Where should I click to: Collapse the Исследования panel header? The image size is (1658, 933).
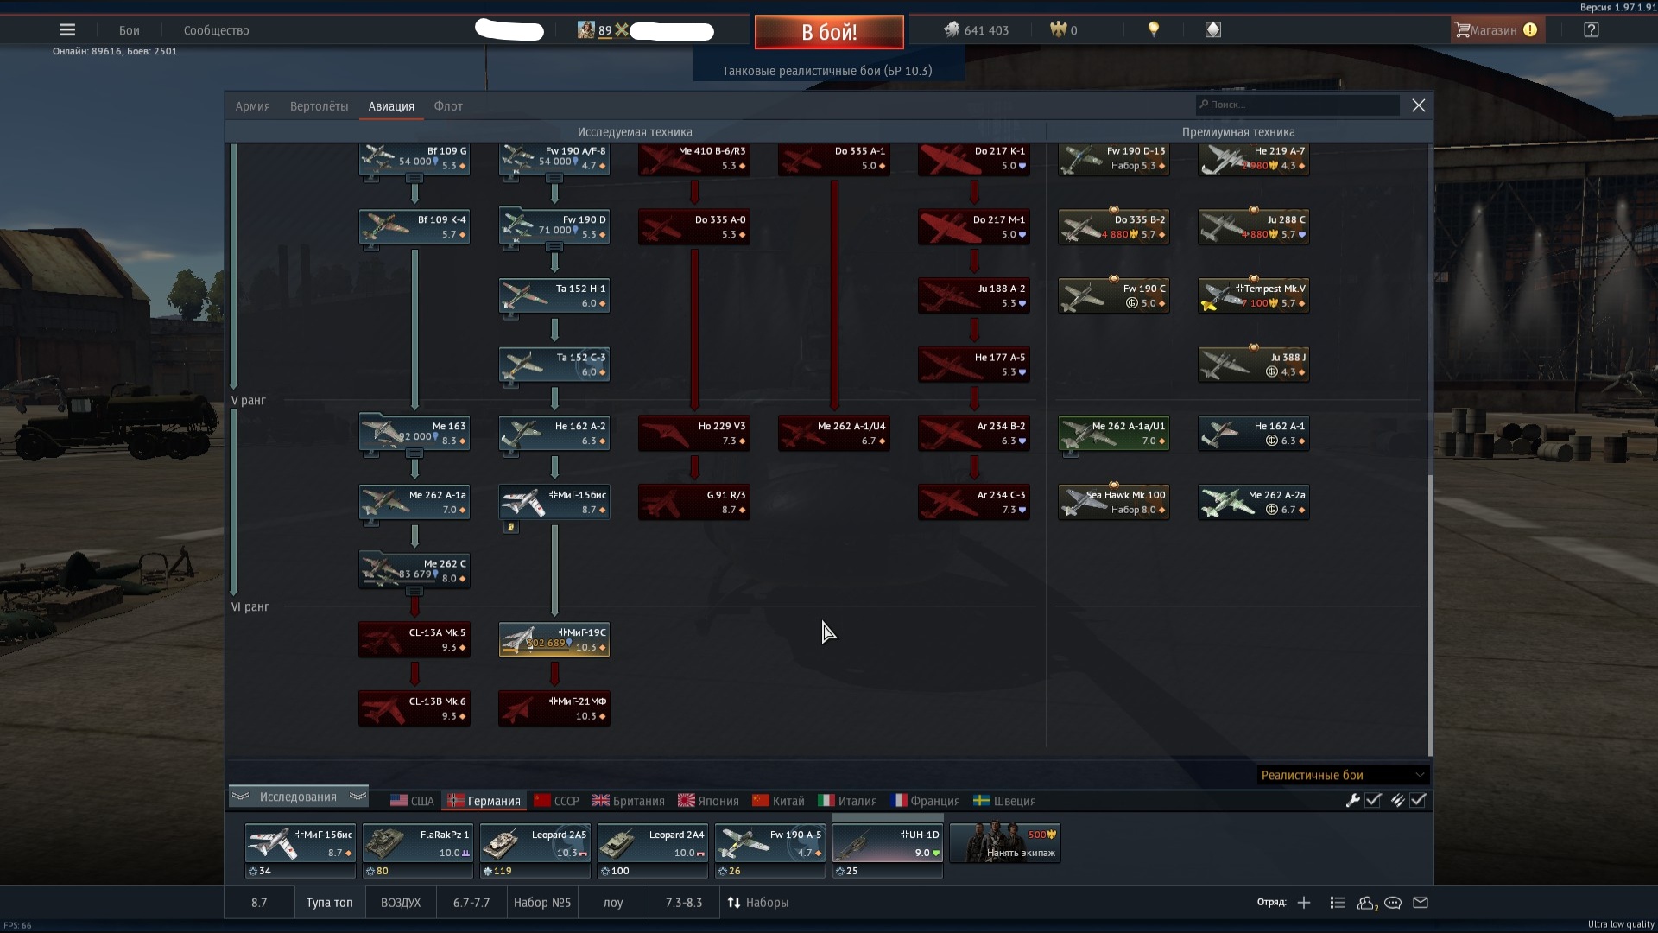(298, 797)
